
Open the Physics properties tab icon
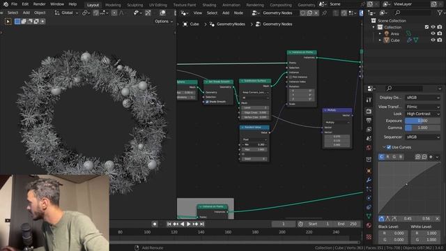tap(369, 198)
